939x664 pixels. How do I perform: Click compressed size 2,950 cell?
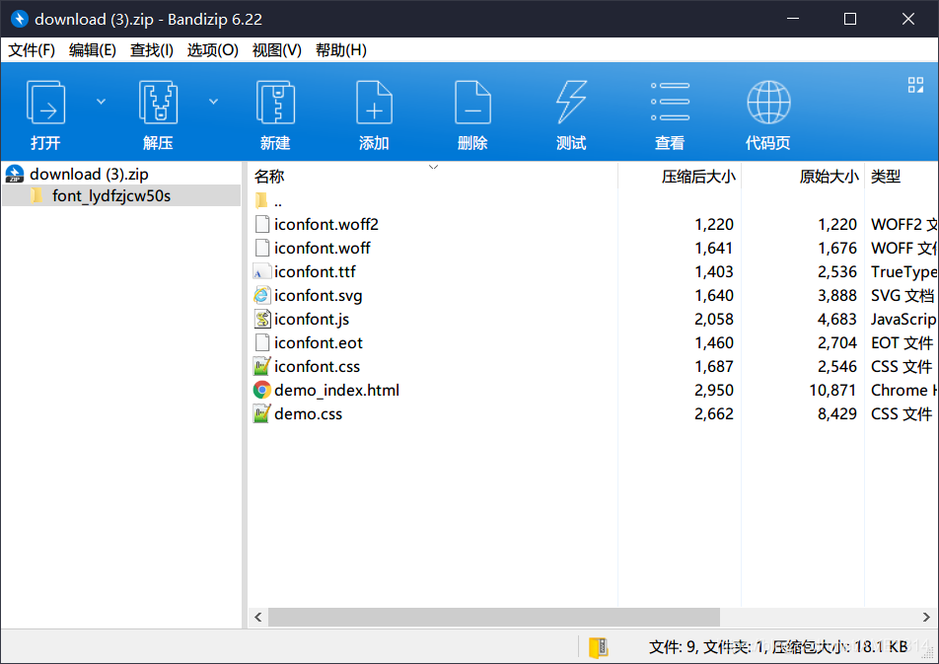click(x=714, y=390)
